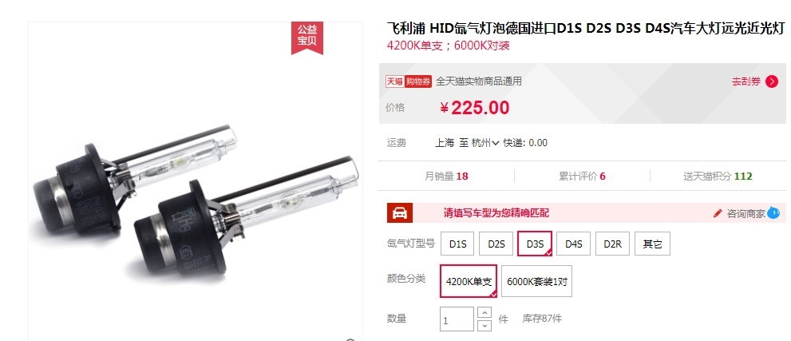Open the 杭州 destination dropdown
The image size is (791, 341).
click(485, 143)
